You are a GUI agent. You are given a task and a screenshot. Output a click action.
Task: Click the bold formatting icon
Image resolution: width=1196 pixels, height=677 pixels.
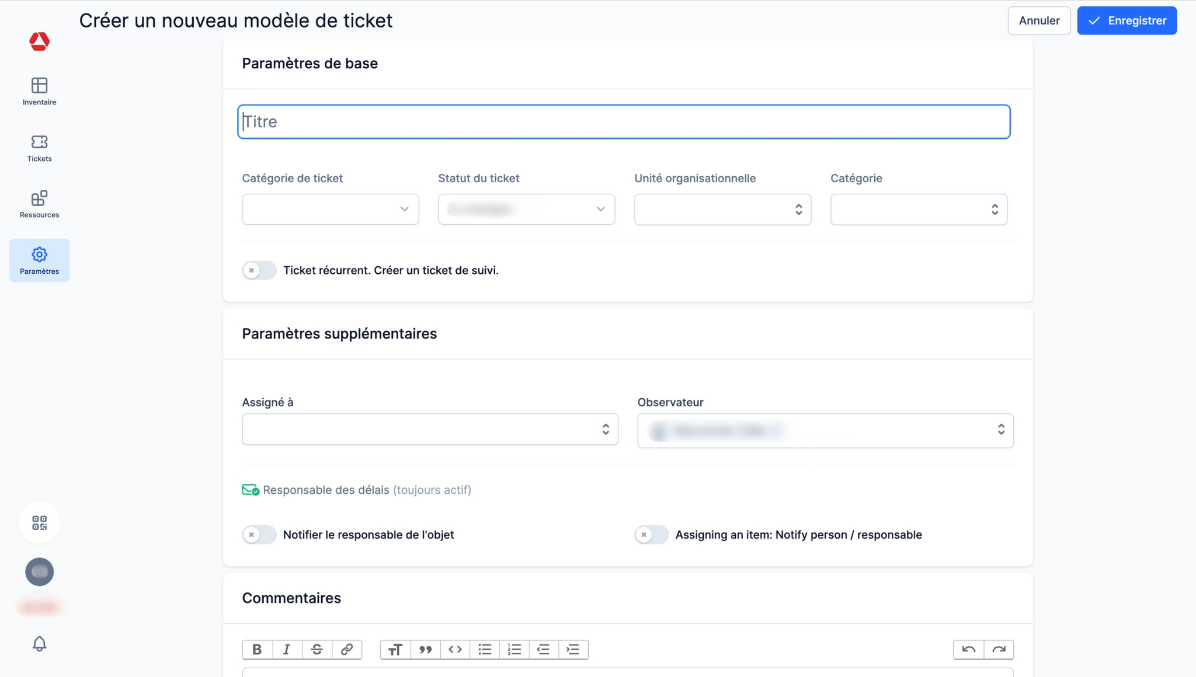(257, 650)
